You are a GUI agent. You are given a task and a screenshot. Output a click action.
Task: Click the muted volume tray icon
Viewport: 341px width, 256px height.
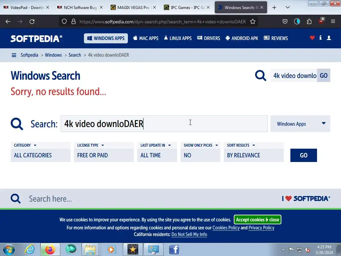(307, 250)
